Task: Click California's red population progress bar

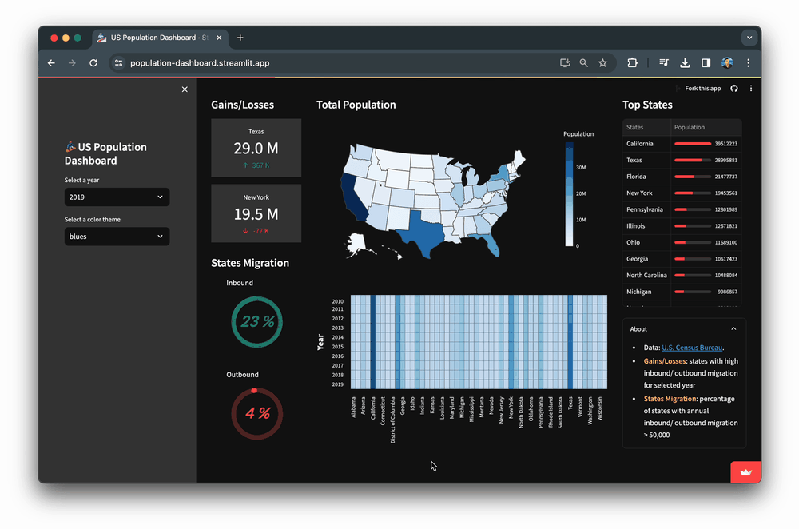Action: [694, 144]
